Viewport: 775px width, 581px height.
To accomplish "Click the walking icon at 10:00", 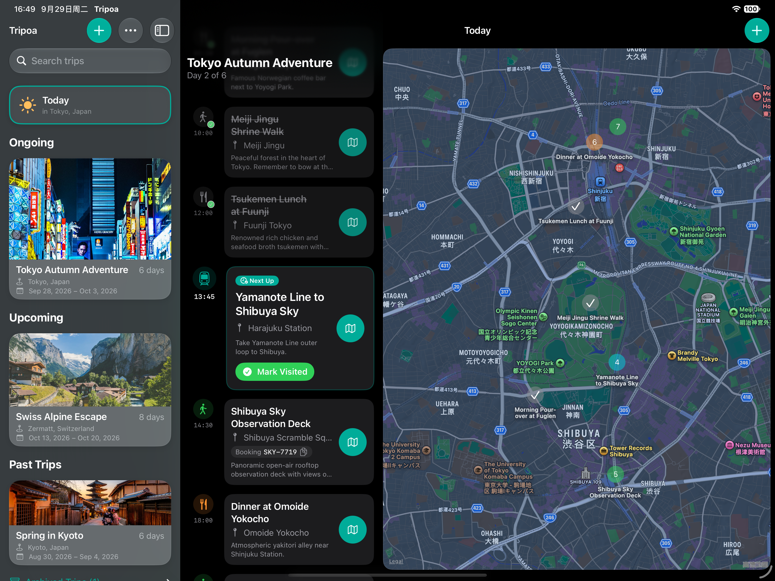I will coord(203,117).
